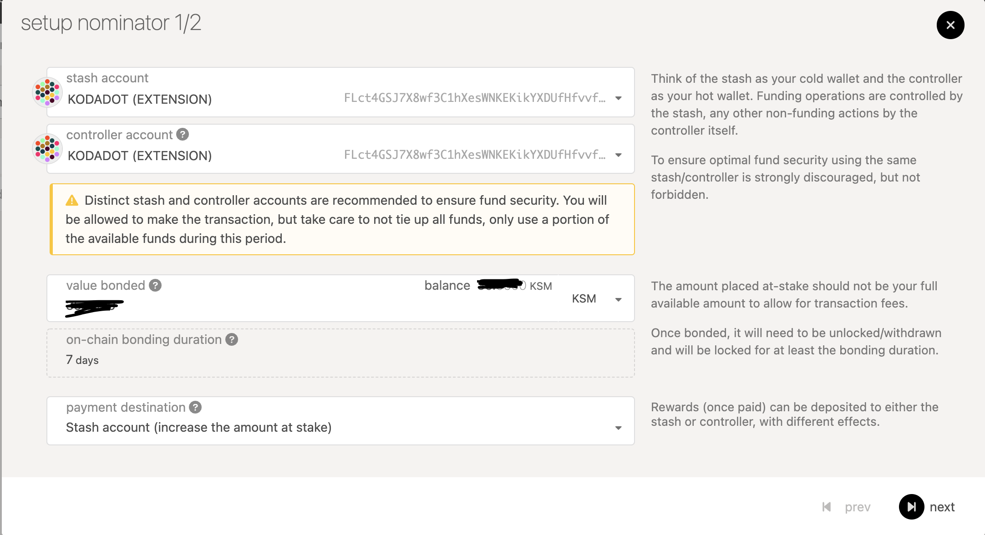Click the yellow warning triangle icon
Viewport: 985px width, 535px height.
click(72, 201)
